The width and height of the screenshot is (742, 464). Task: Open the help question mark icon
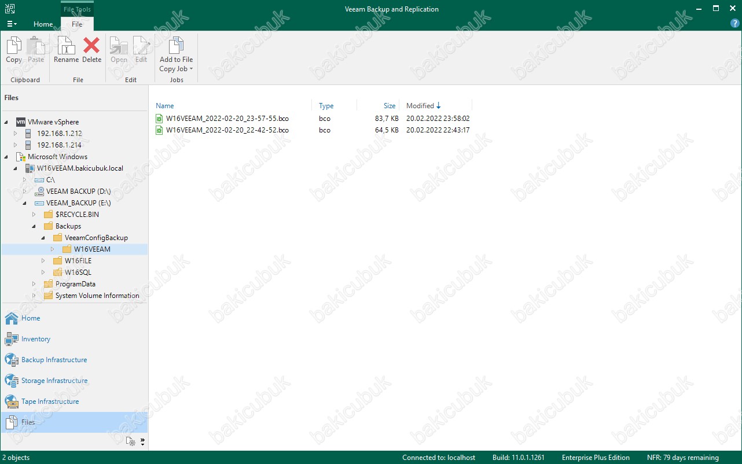click(735, 24)
